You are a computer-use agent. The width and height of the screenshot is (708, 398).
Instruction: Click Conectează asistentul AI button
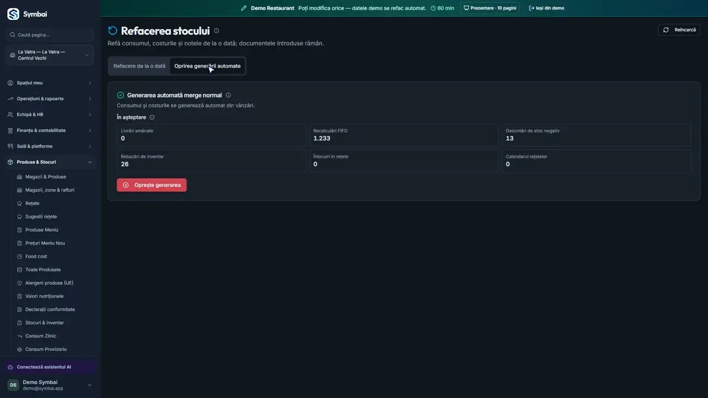pos(50,367)
